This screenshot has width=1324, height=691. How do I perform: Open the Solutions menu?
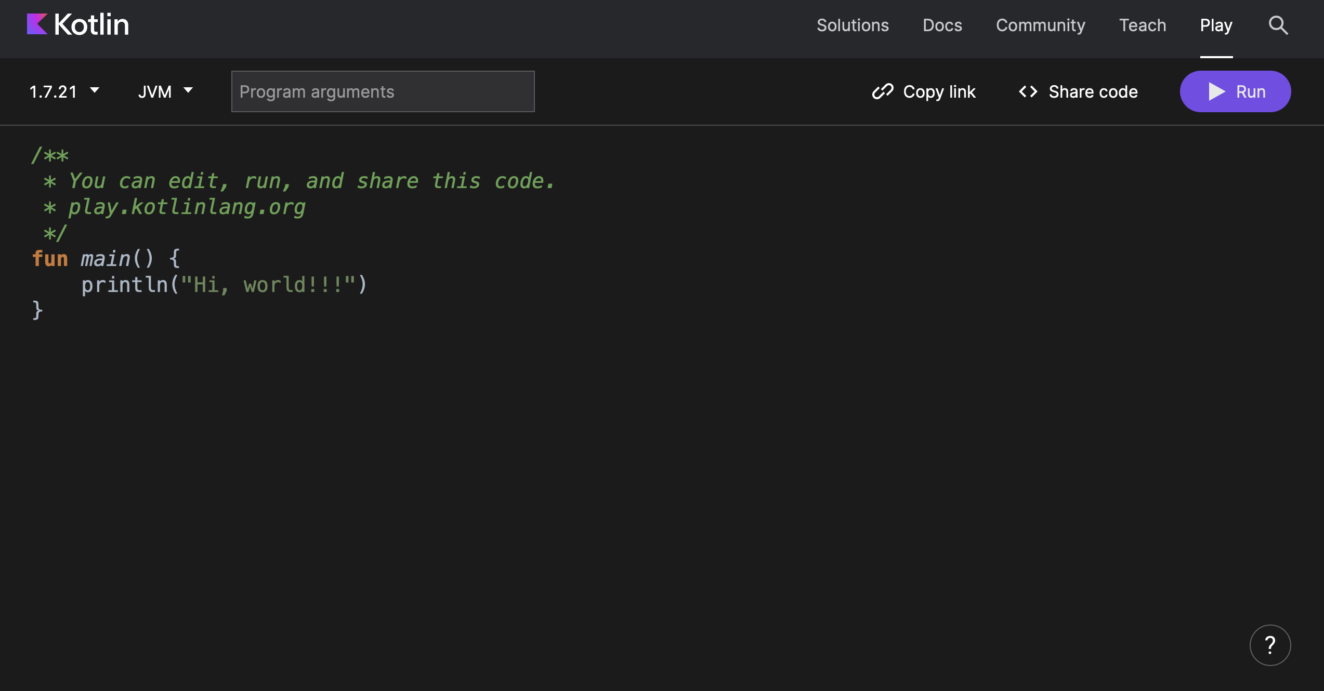point(853,25)
